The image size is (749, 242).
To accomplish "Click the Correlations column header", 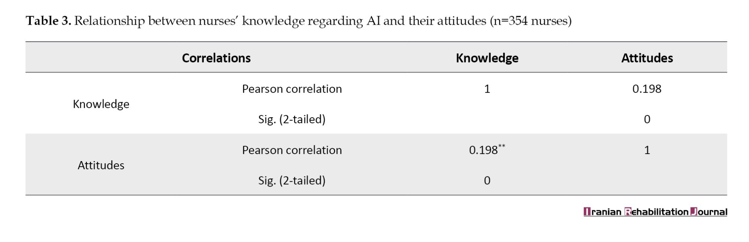I will (216, 58).
